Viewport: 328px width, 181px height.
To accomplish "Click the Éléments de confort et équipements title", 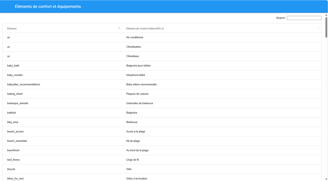I will (48, 6).
